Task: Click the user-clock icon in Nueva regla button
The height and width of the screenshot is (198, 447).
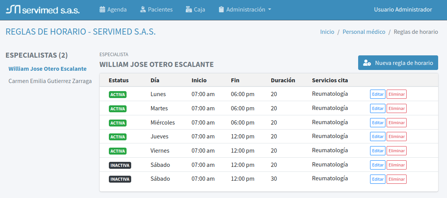Action: pos(367,63)
